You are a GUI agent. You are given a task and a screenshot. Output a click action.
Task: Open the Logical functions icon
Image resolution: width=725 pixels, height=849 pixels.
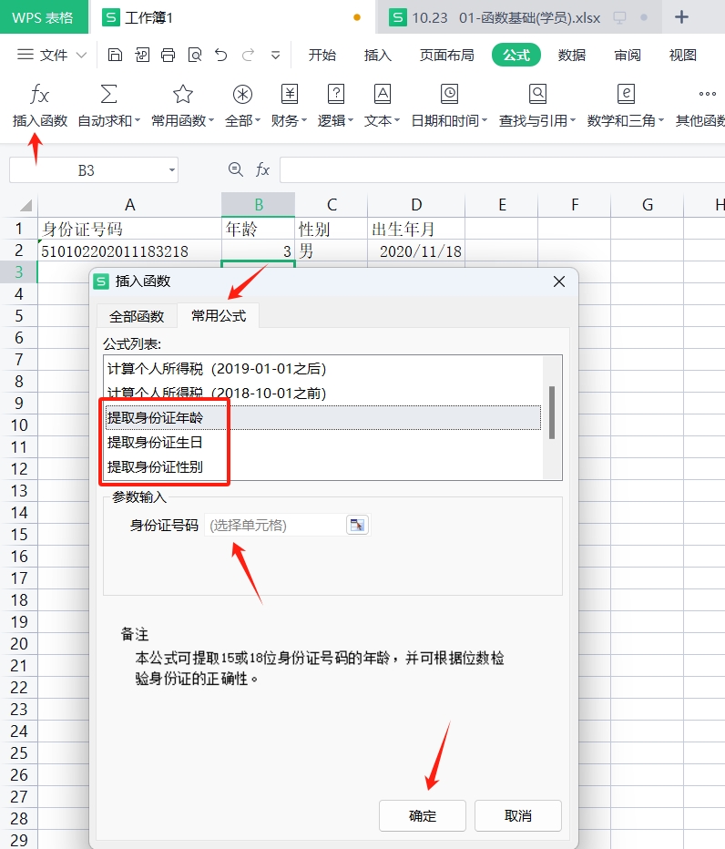pyautogui.click(x=335, y=95)
